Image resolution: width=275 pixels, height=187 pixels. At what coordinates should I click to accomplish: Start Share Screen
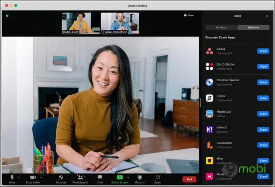pos(120,179)
